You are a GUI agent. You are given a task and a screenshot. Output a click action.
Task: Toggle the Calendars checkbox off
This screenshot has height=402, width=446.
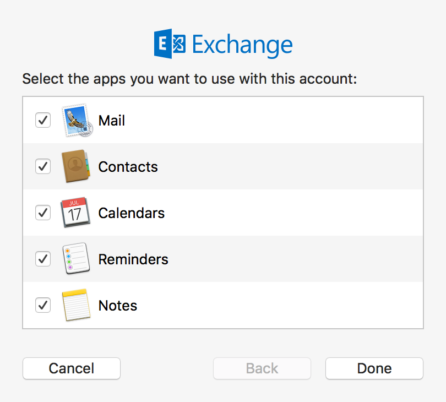[x=43, y=213]
